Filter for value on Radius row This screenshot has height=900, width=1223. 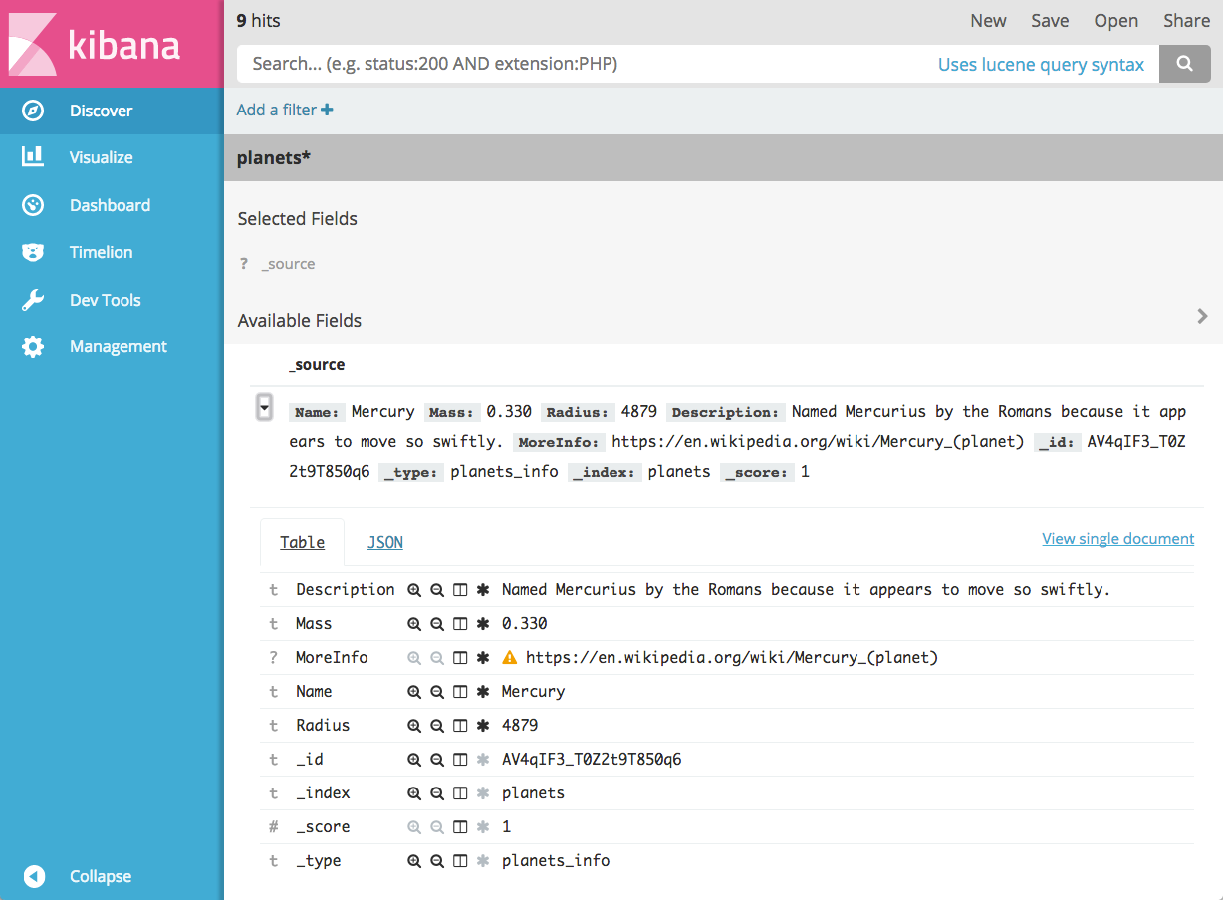[x=414, y=726]
